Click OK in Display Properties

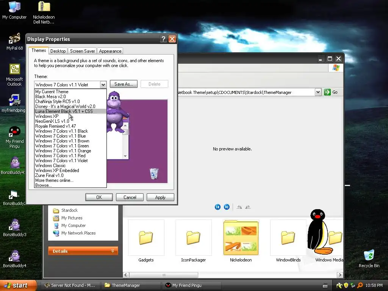[x=99, y=197]
